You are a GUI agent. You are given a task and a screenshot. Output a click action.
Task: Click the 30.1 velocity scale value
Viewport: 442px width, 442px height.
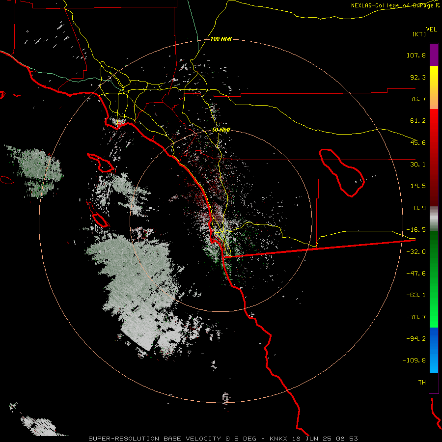pyautogui.click(x=418, y=165)
